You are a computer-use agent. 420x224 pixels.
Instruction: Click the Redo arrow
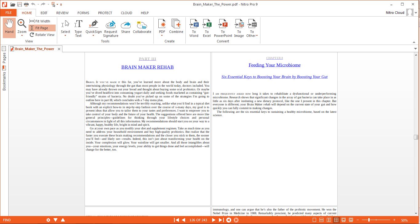click(x=43, y=4)
